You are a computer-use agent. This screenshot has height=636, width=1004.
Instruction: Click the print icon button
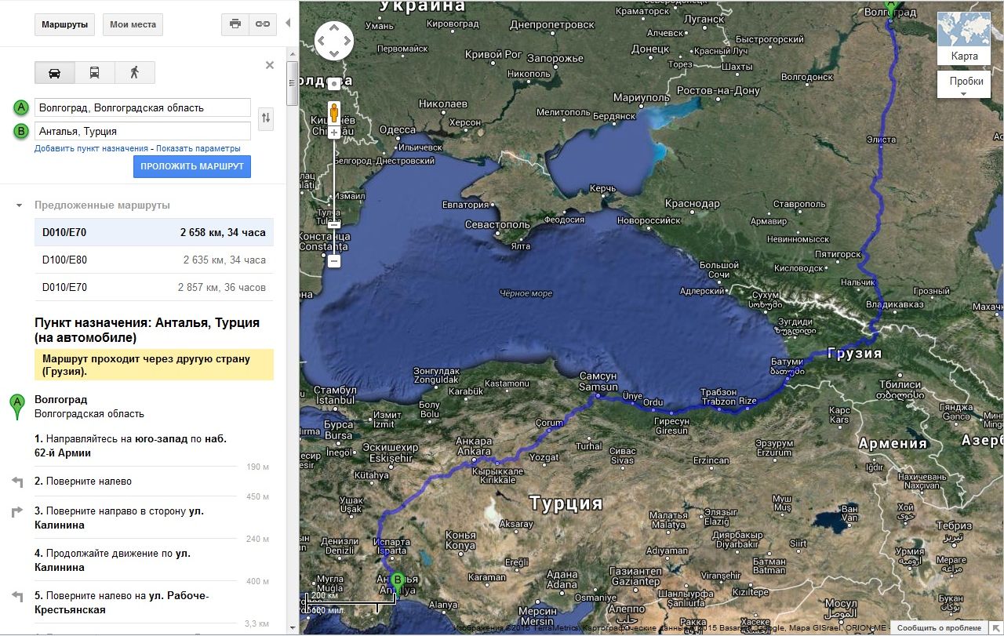(235, 24)
